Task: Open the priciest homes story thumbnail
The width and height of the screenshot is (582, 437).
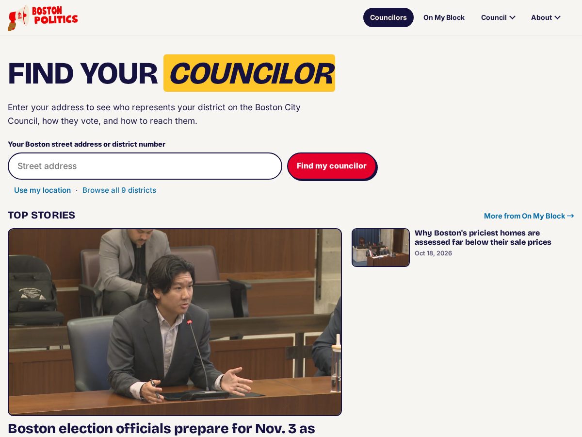Action: point(381,248)
